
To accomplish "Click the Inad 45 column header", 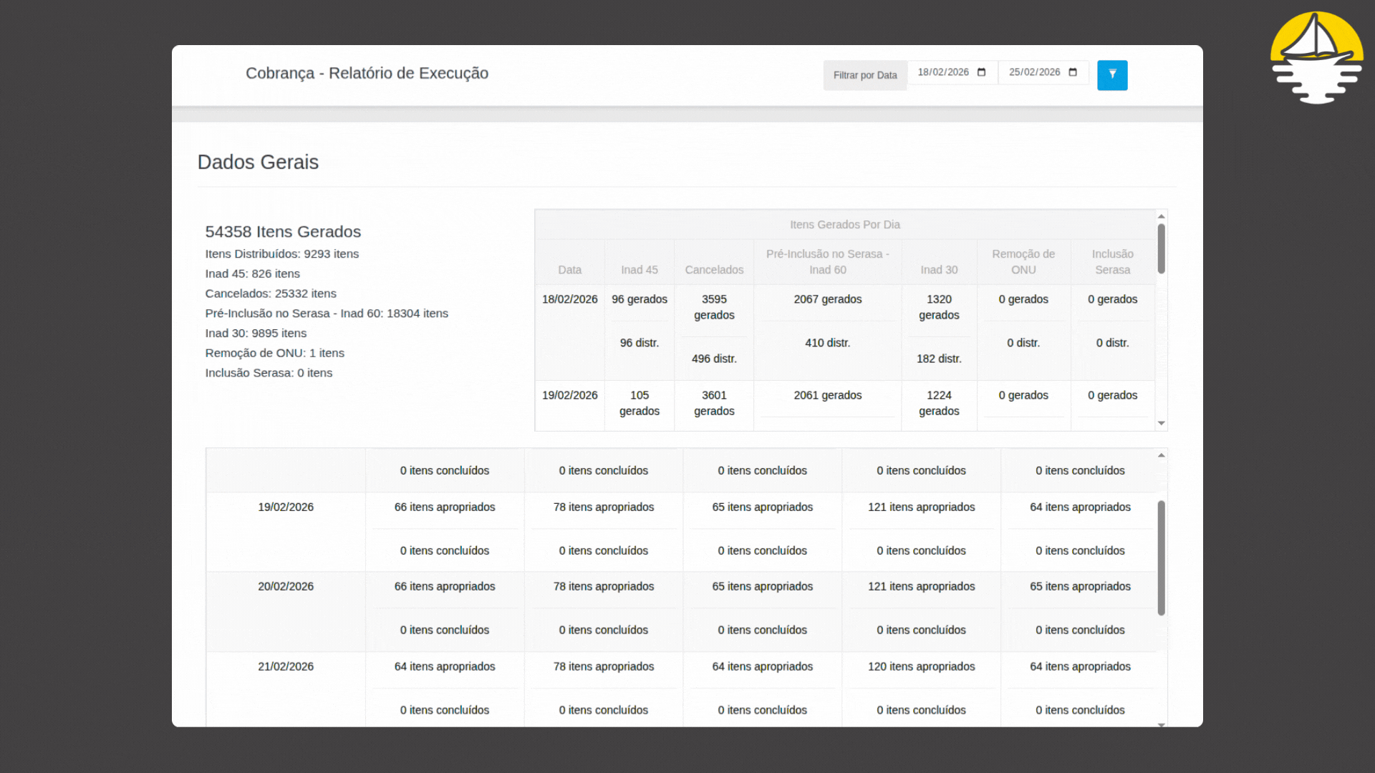I will tap(639, 270).
